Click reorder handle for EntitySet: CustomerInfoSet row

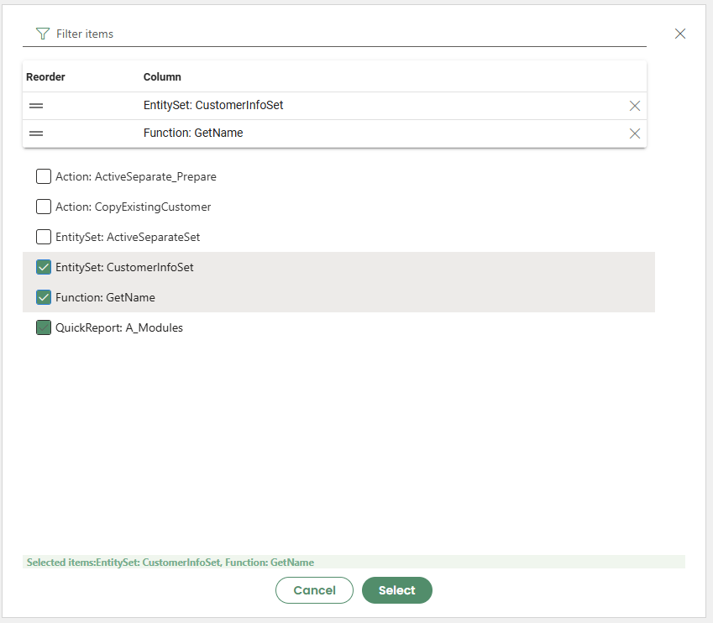36,106
